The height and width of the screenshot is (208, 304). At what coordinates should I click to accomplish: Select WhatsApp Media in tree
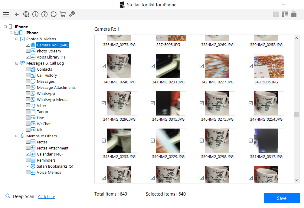click(x=52, y=99)
